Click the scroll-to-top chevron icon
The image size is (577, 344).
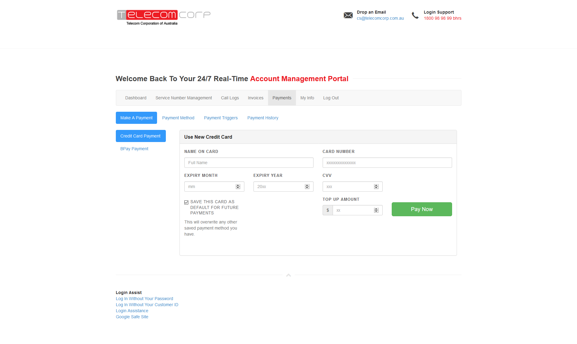tap(289, 275)
